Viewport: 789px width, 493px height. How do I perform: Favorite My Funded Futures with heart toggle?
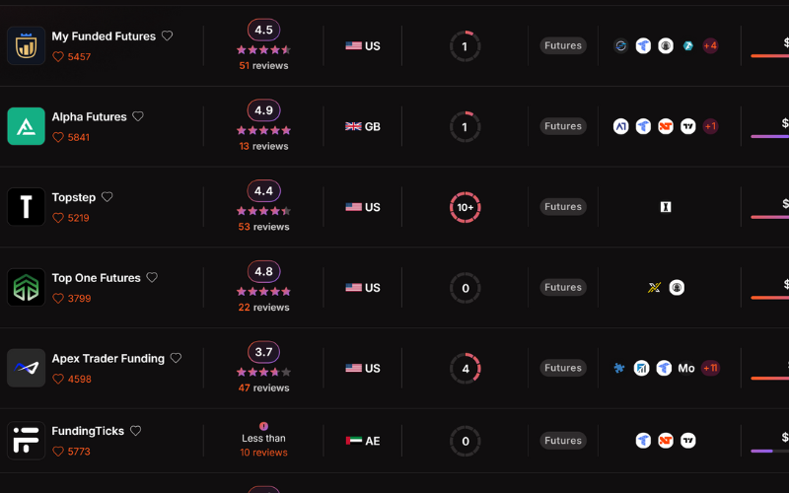coord(168,35)
